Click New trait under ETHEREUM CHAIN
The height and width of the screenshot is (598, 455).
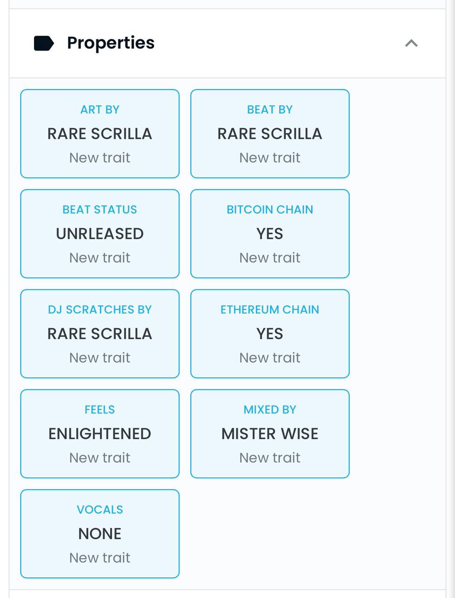pos(270,357)
